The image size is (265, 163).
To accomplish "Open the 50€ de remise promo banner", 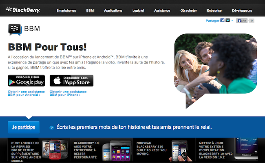I will (x=39, y=150).
